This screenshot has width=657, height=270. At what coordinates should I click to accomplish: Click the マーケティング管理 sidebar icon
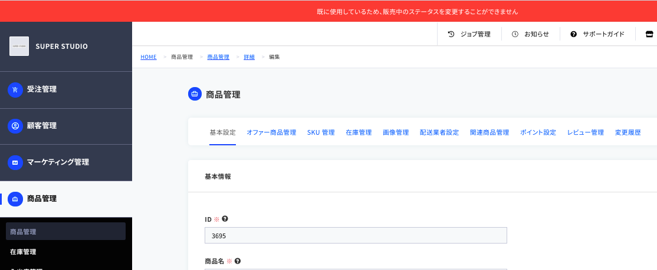pos(15,162)
